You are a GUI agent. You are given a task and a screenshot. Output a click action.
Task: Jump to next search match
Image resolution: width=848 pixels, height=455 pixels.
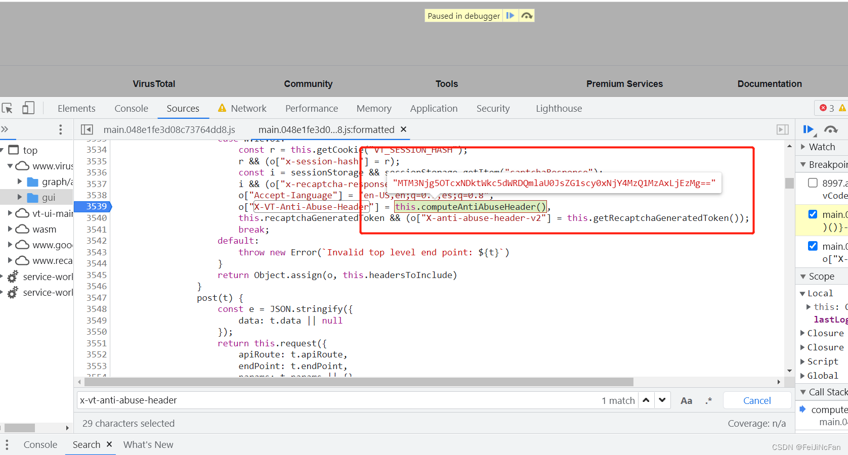pyautogui.click(x=662, y=400)
